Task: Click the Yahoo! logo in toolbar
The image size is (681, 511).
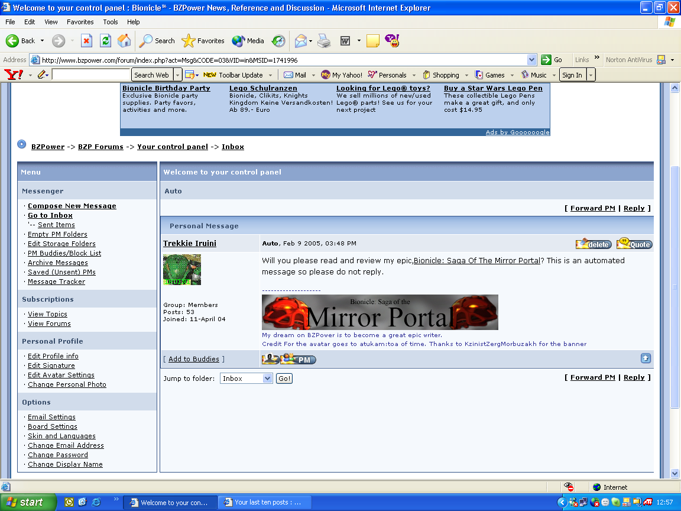Action: click(x=14, y=75)
